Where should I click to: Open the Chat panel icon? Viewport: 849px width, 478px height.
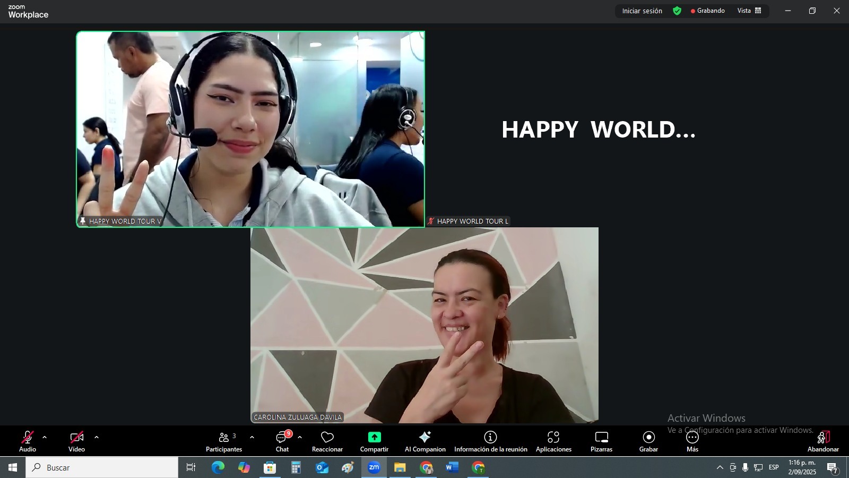point(282,438)
